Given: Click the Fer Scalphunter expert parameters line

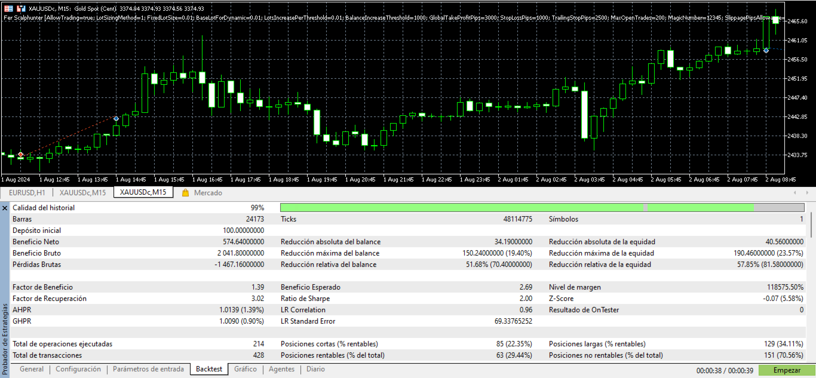Looking at the screenshot, I should pyautogui.click(x=394, y=18).
